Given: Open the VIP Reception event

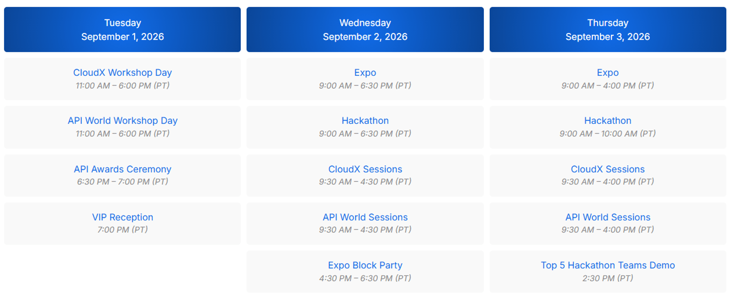Looking at the screenshot, I should click(x=122, y=217).
